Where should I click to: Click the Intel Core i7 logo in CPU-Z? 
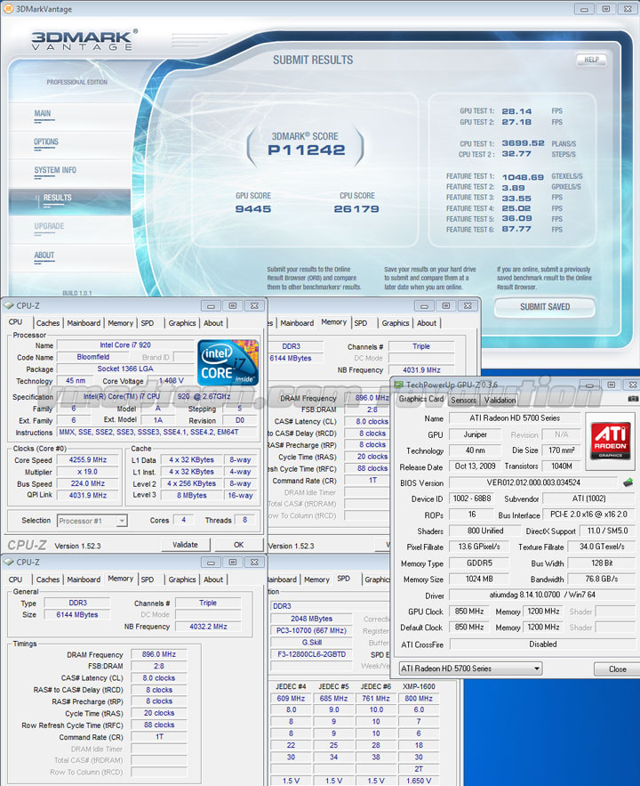(x=228, y=363)
